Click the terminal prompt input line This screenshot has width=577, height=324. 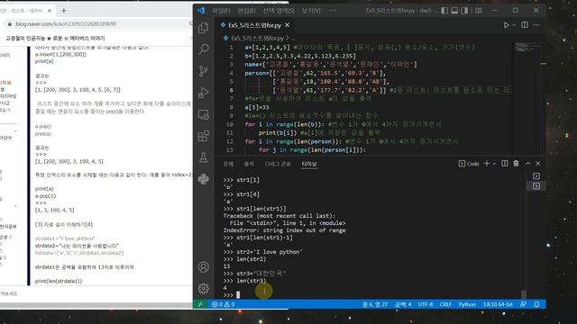(x=371, y=295)
